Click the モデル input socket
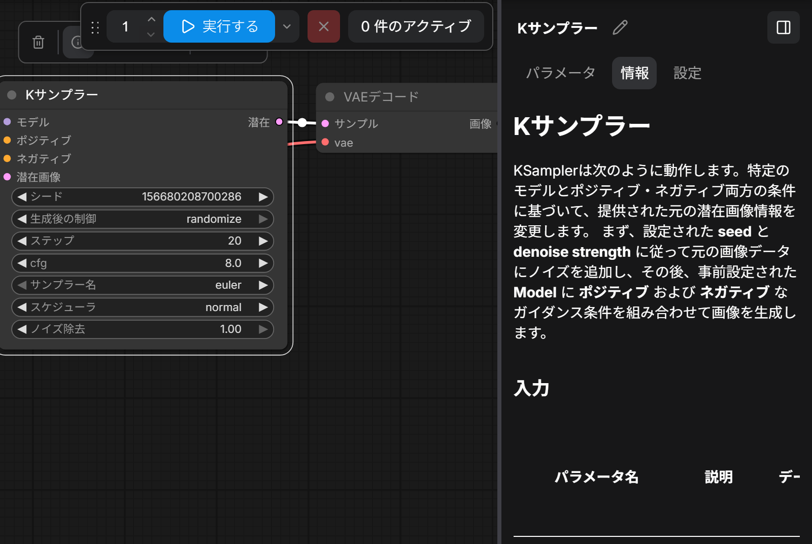The image size is (812, 544). [x=7, y=122]
